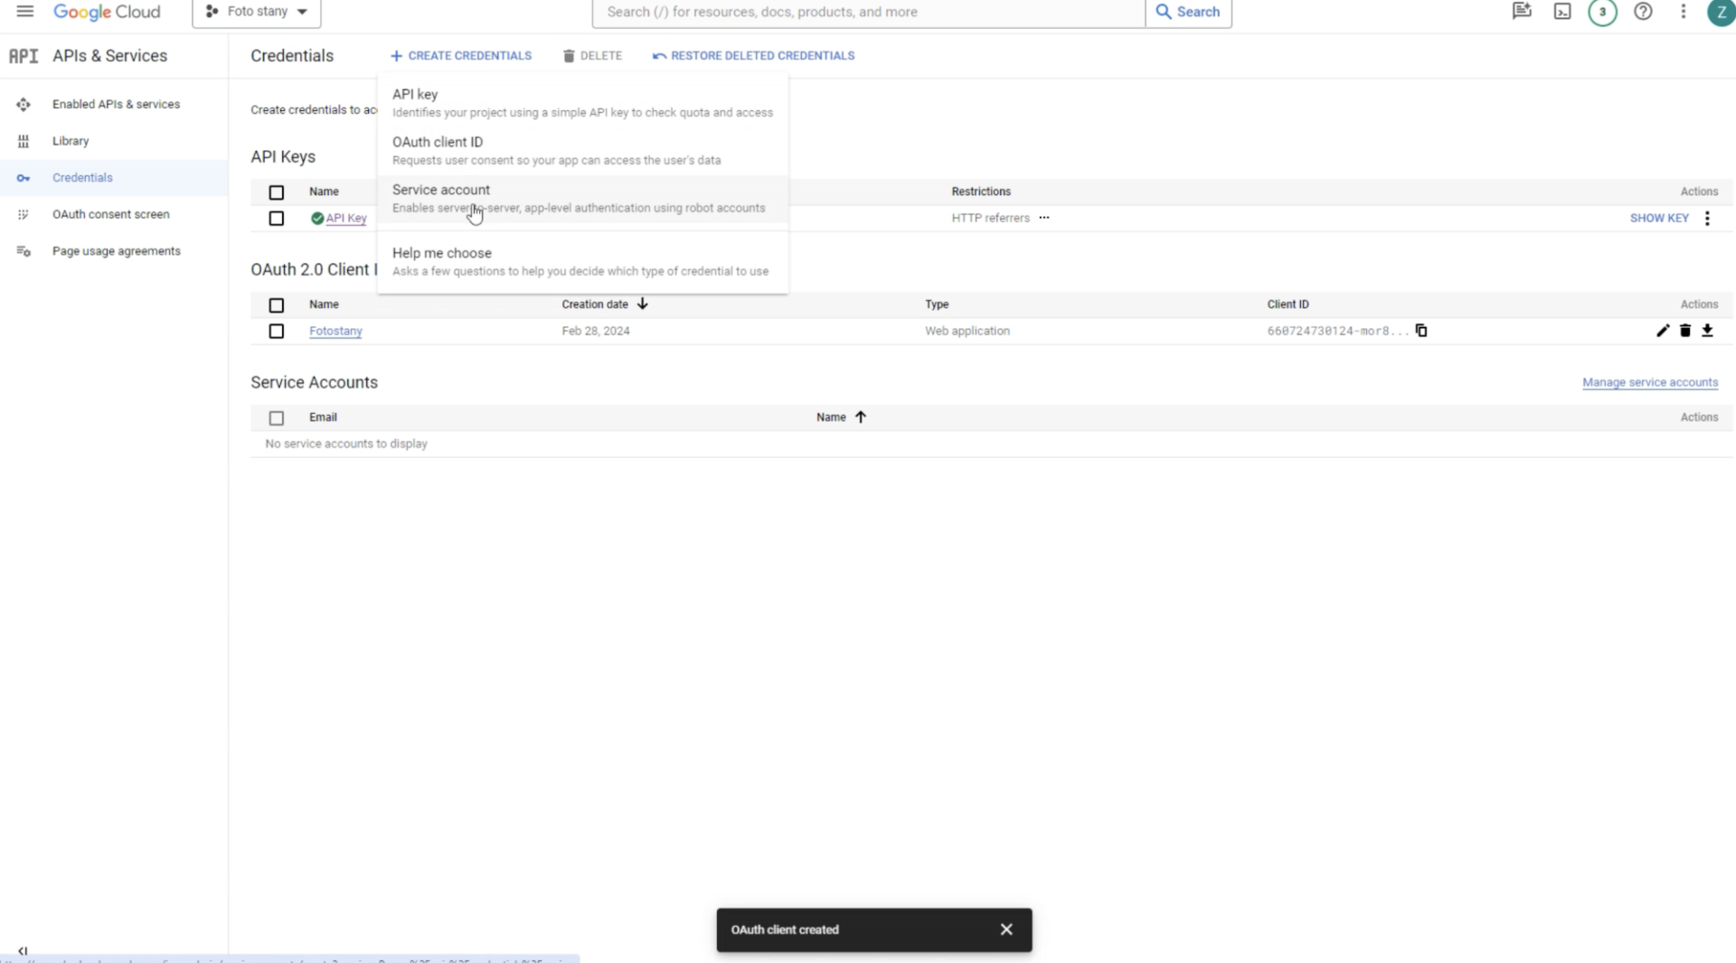Click the DELETE button
This screenshot has width=1736, height=963.
(x=592, y=56)
